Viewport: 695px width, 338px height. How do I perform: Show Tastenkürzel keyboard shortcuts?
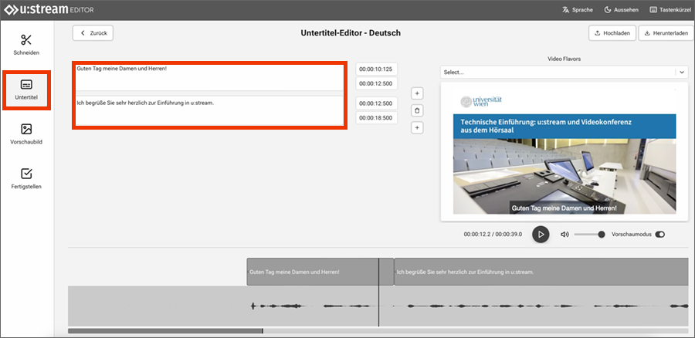pos(669,10)
